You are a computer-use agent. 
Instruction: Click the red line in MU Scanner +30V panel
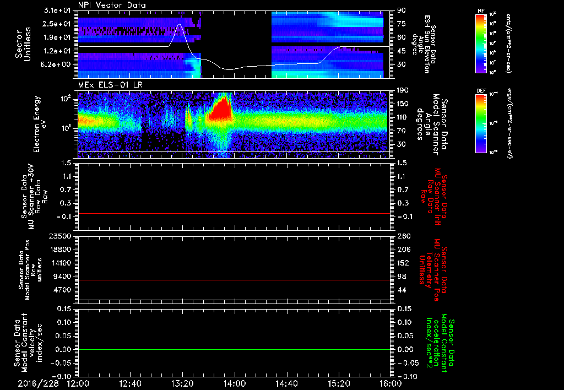click(x=234, y=213)
